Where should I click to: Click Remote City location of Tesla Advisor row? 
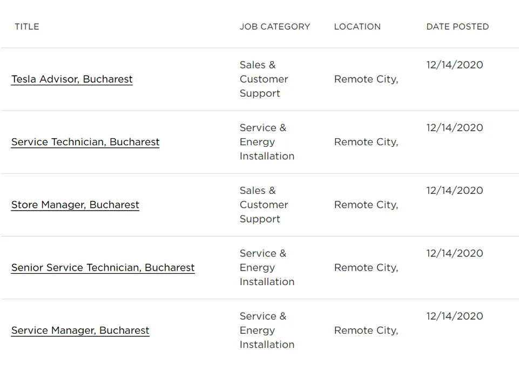366,79
